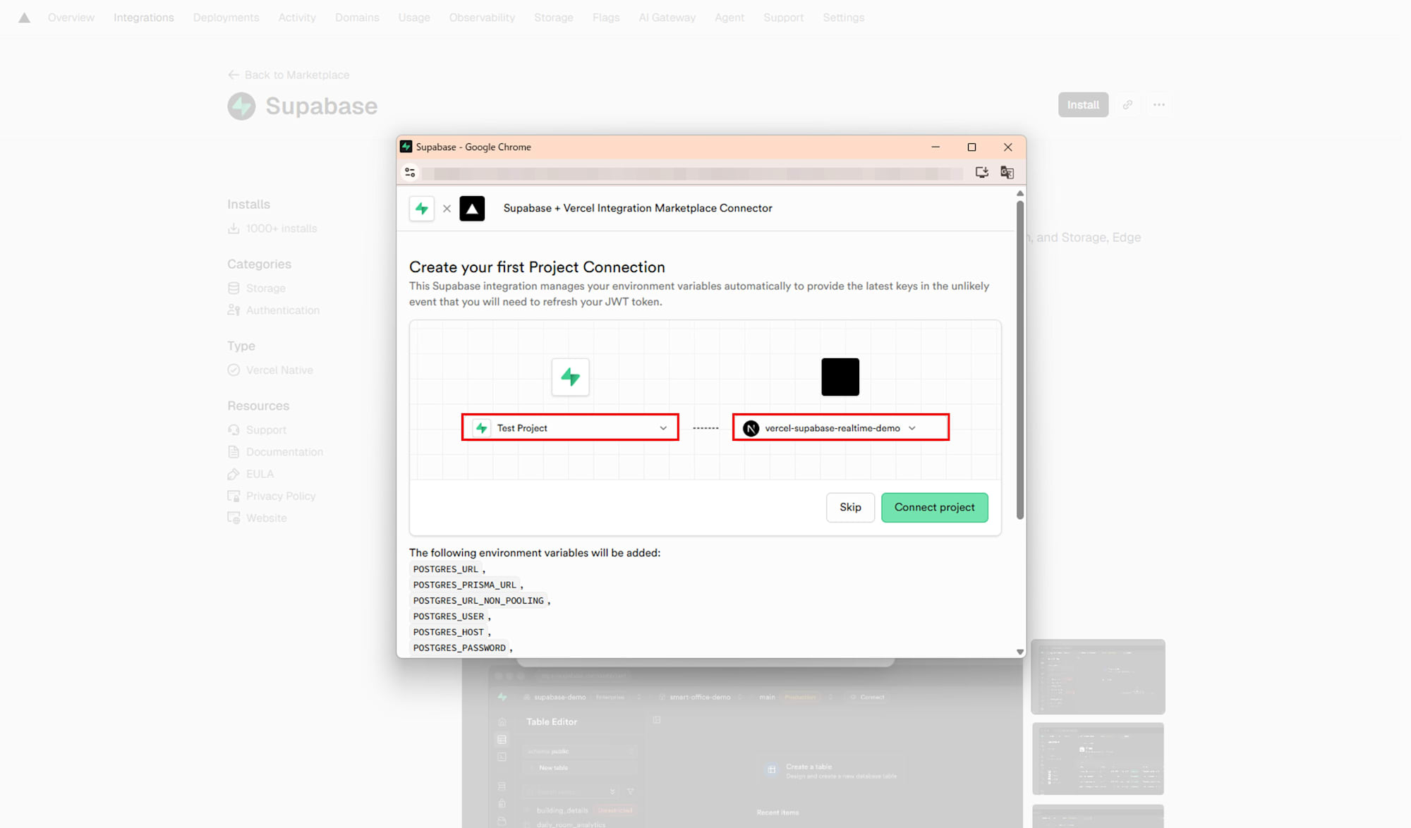Open the copy-link icon beside Install
This screenshot has width=1411, height=828.
tap(1127, 104)
